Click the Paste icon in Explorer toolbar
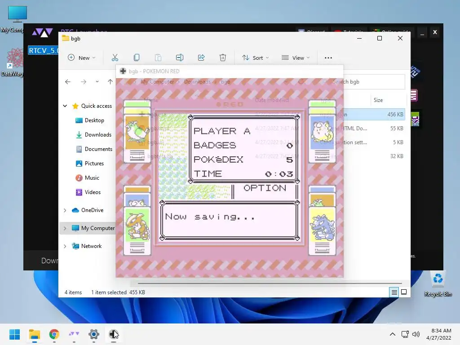Viewport: 460px width, 345px height. click(158, 58)
